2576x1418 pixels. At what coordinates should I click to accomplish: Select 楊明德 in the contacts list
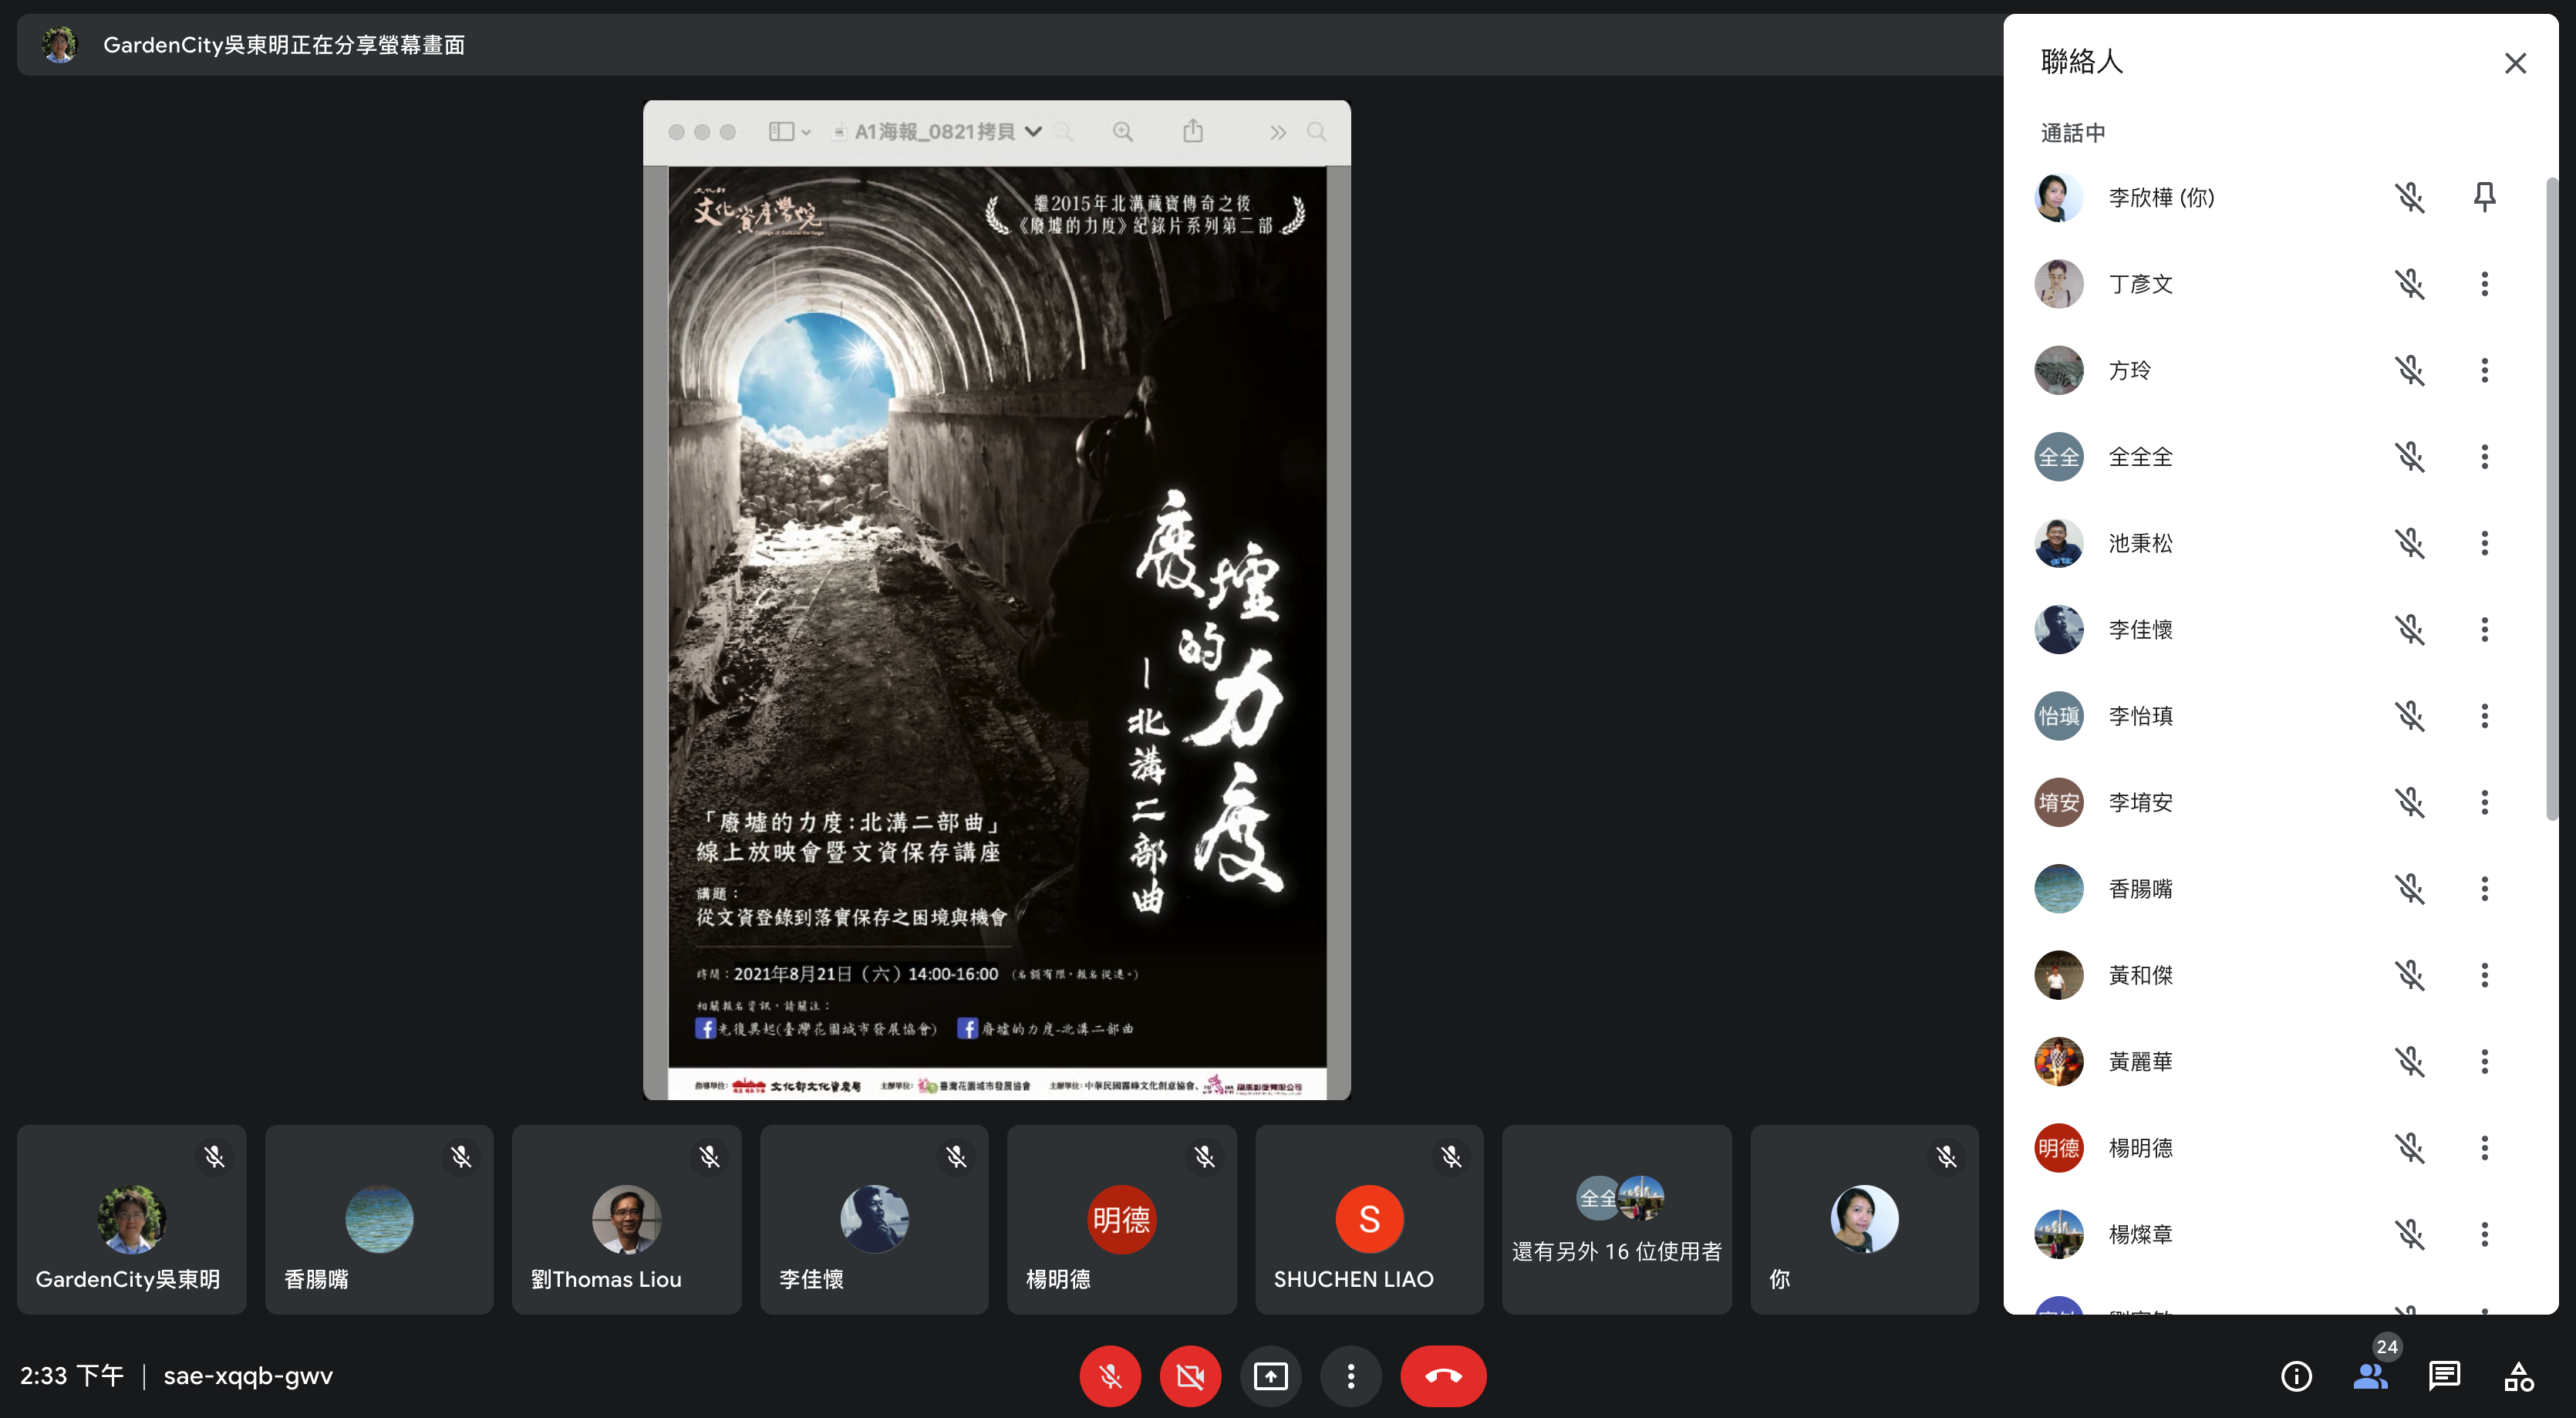click(x=2140, y=1148)
